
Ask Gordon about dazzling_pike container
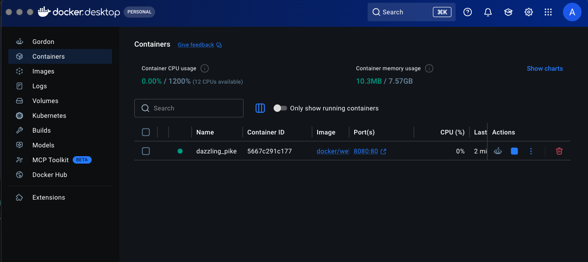(498, 151)
